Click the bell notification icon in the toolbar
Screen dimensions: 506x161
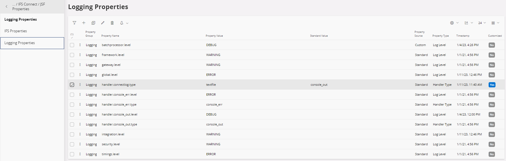tap(122, 23)
